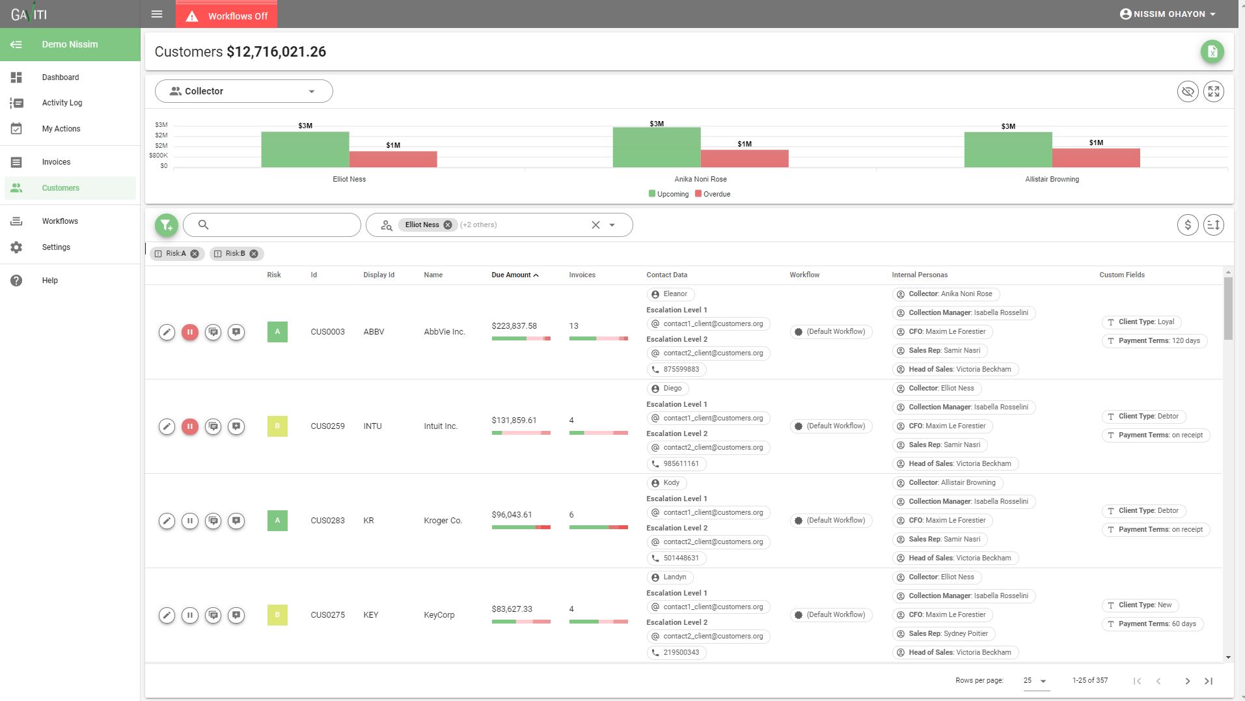This screenshot has height=701, width=1245.
Task: Open the Collector chart grouping dropdown
Action: (x=244, y=91)
